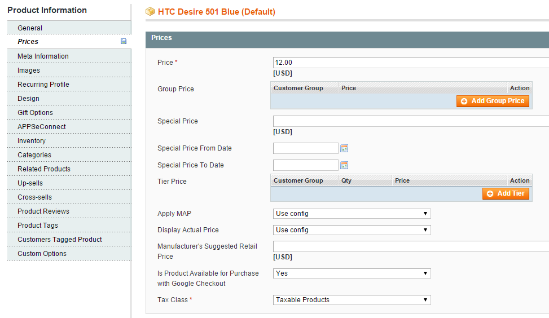The height and width of the screenshot is (318, 549).
Task: Go to the Product Tags tab
Action: coord(69,226)
